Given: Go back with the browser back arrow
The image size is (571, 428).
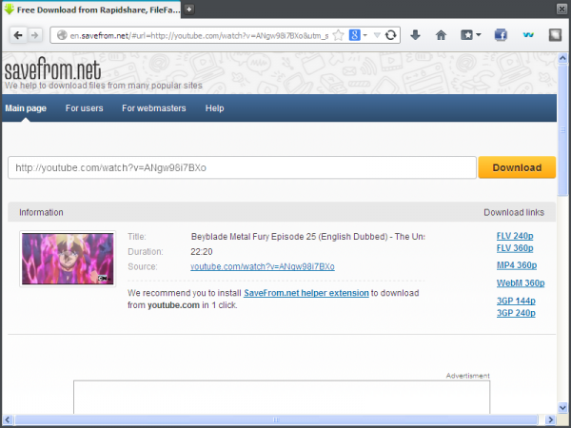Looking at the screenshot, I should pos(18,35).
